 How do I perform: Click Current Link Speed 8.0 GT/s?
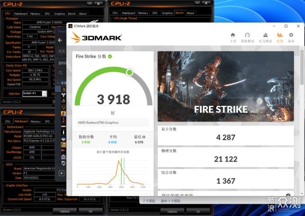(44, 199)
